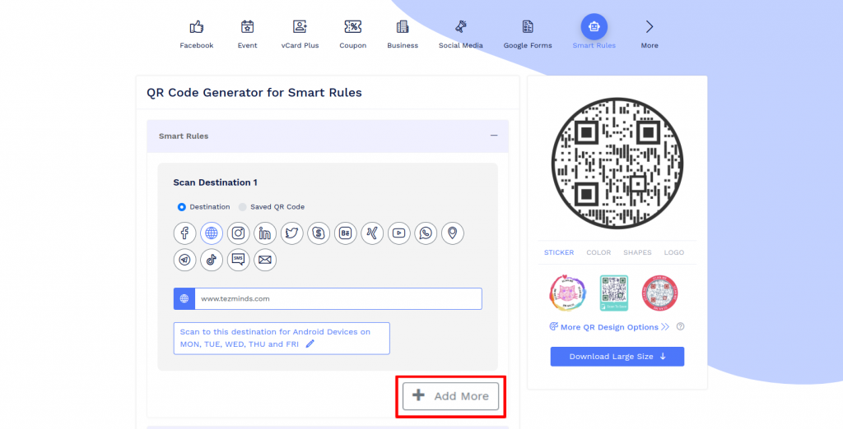The width and height of the screenshot is (843, 429).
Task: Open More QR Design Options
Action: [x=609, y=327]
